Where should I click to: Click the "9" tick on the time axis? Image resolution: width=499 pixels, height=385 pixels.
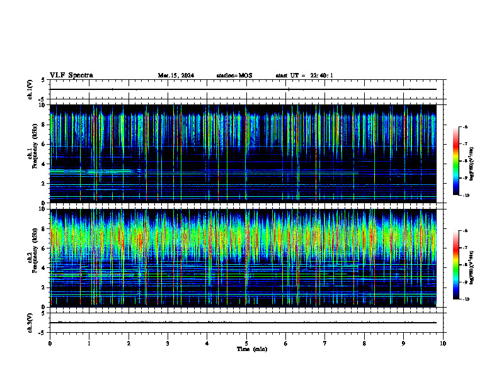pyautogui.click(x=403, y=343)
